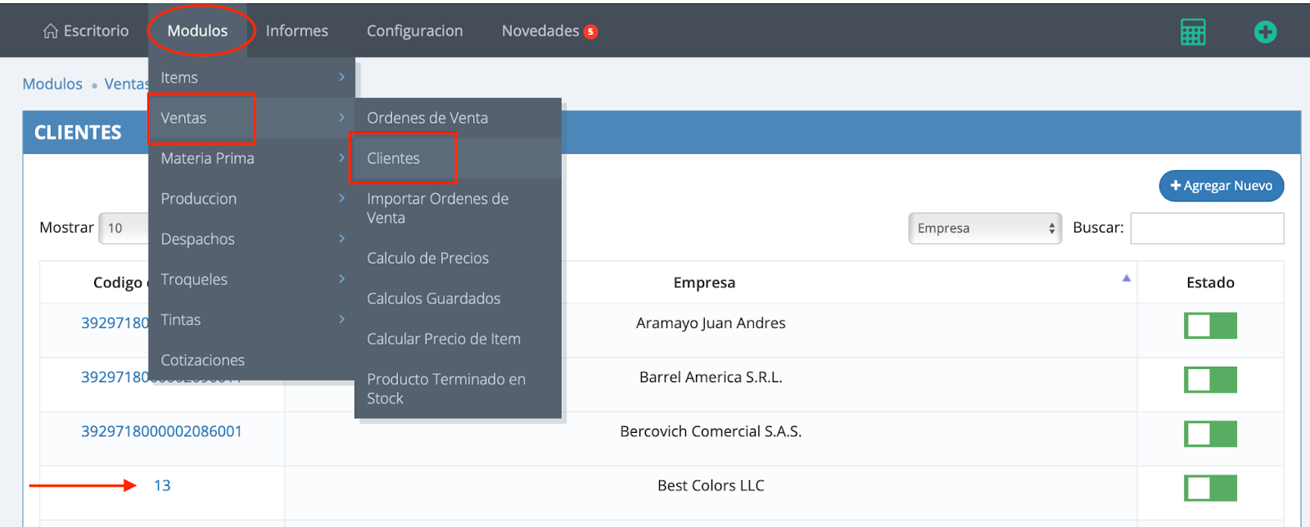The image size is (1310, 527).
Task: Click the Buscar search field
Action: click(1206, 228)
